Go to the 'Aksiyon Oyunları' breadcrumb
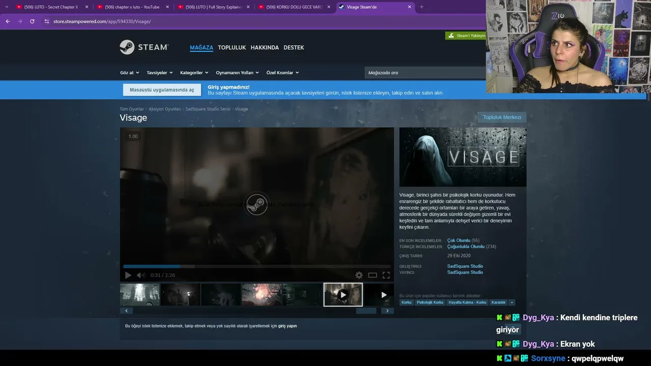 point(165,109)
